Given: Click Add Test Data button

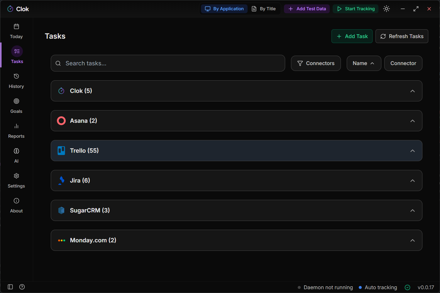Looking at the screenshot, I should click(307, 9).
